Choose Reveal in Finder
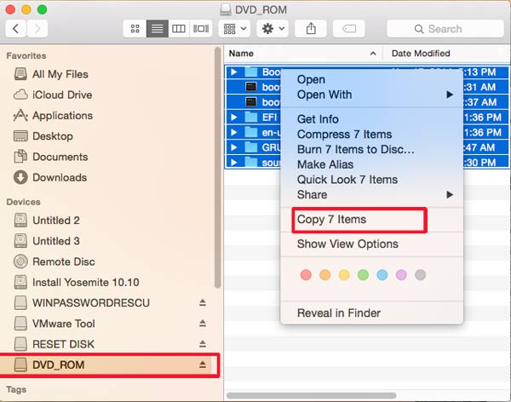511x402 pixels. click(x=371, y=313)
